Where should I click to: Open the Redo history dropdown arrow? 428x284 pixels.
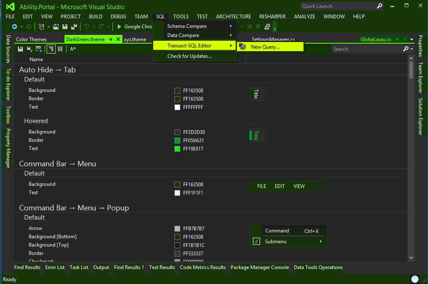pyautogui.click(x=109, y=27)
